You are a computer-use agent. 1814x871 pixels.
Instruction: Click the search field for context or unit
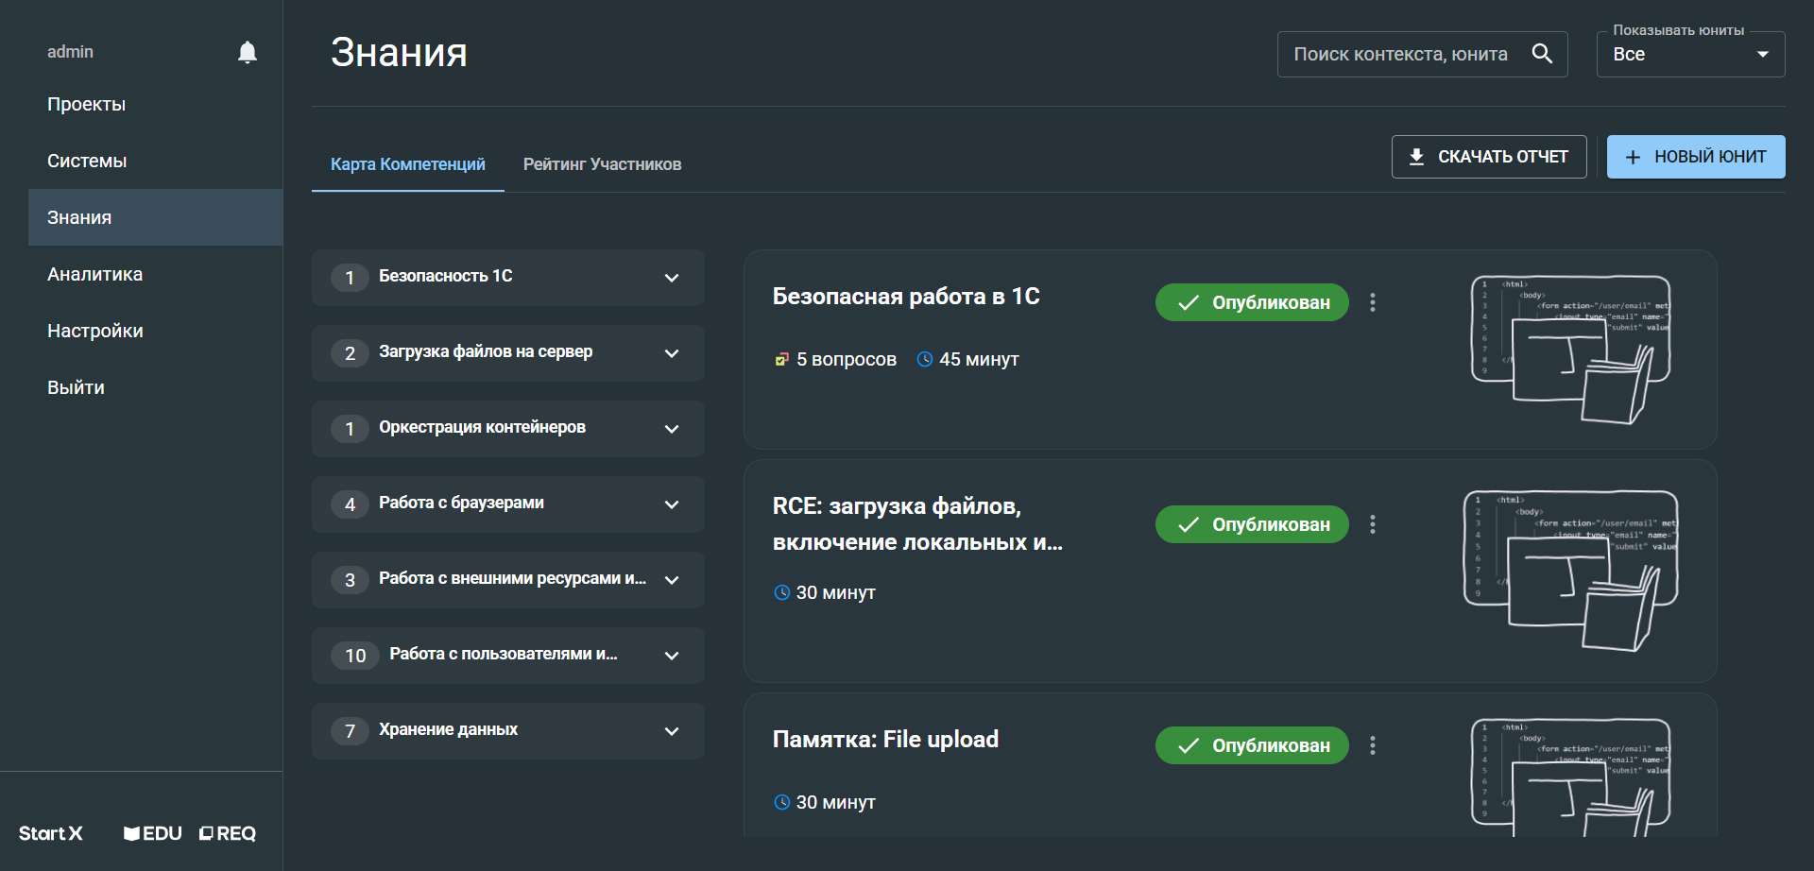1400,55
